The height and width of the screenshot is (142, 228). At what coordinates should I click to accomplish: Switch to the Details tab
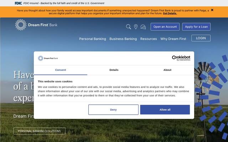pos(114,70)
